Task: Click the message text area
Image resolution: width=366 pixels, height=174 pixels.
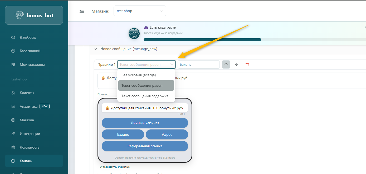Action: click(x=232, y=81)
